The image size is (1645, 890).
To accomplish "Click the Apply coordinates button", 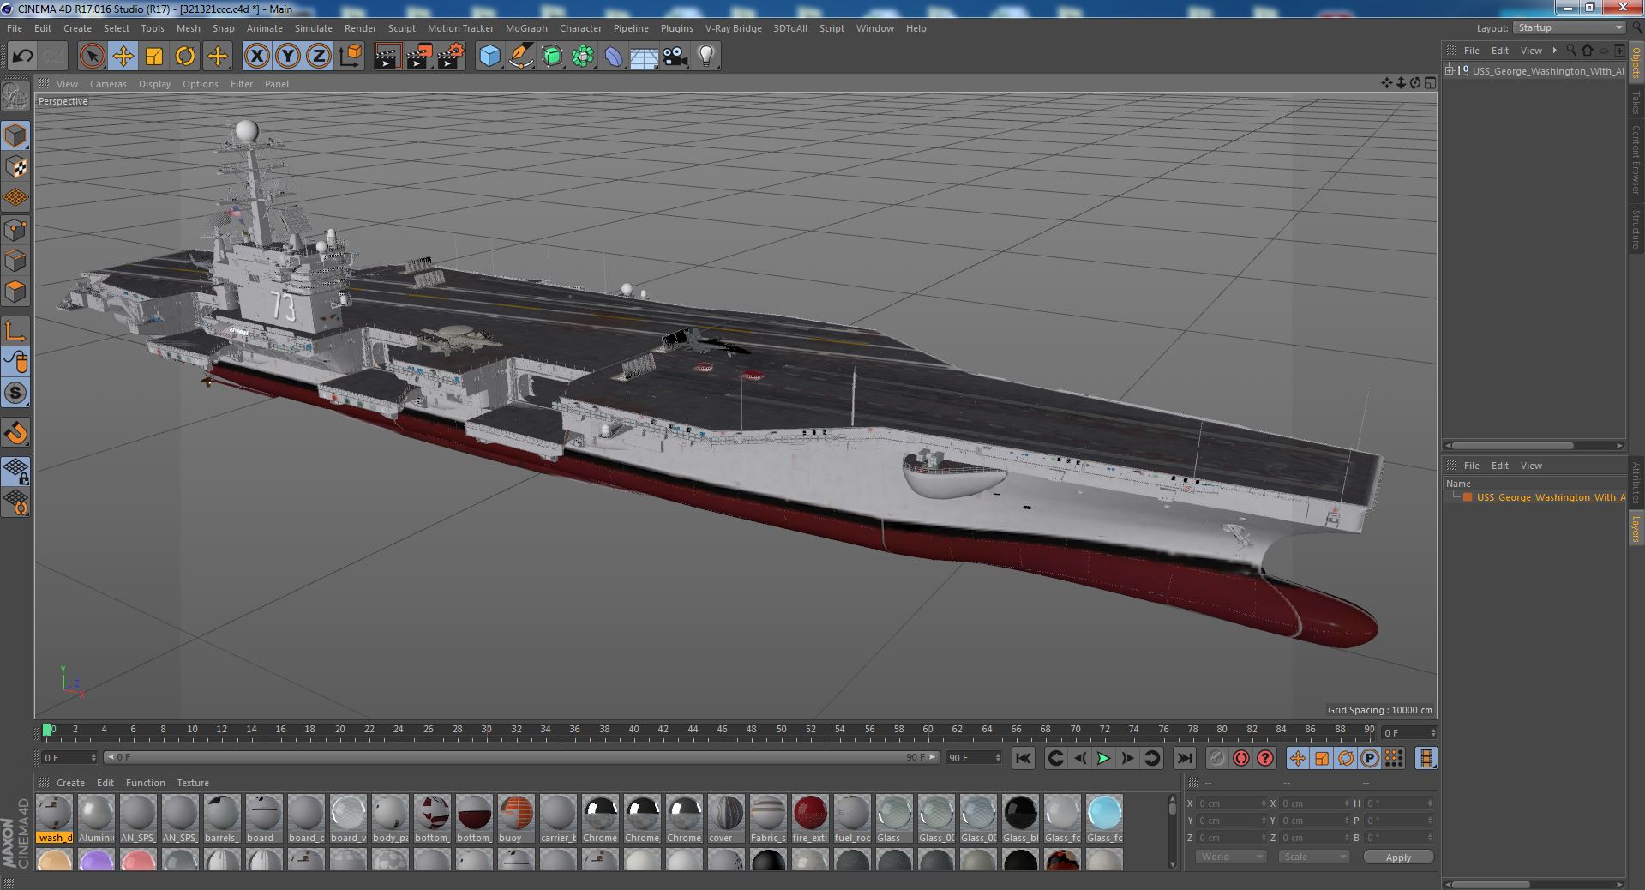I will pos(1398,857).
